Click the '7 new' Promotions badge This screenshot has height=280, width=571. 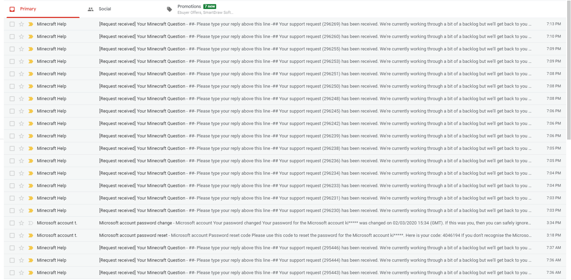210,6
